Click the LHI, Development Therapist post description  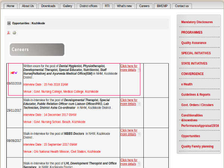pyautogui.click(x=70, y=165)
